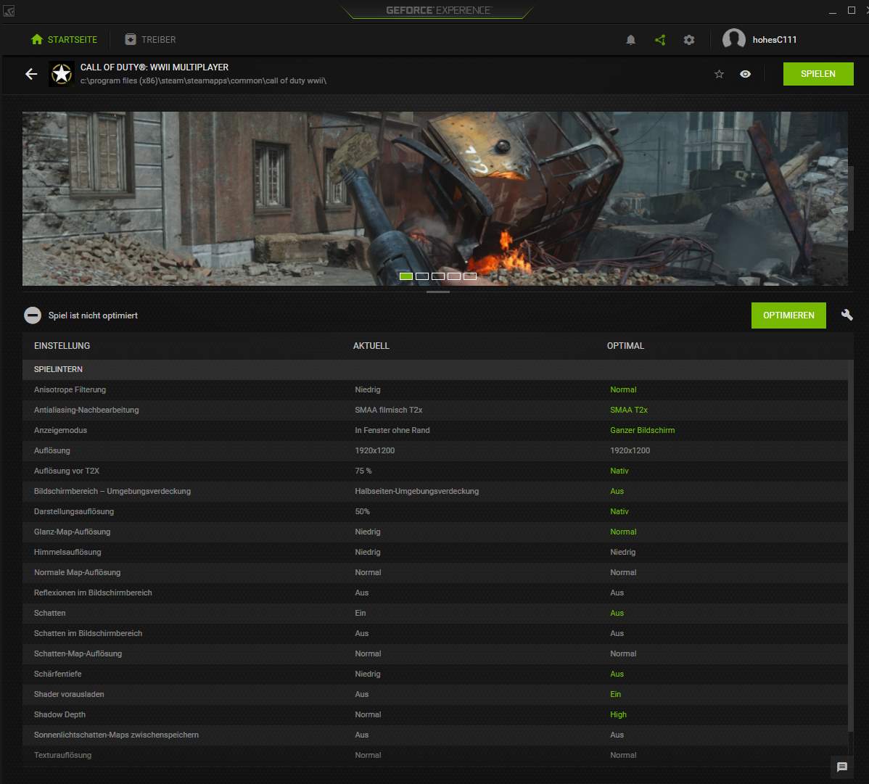Click the optimal 1920x1200 resolution value

tap(630, 450)
